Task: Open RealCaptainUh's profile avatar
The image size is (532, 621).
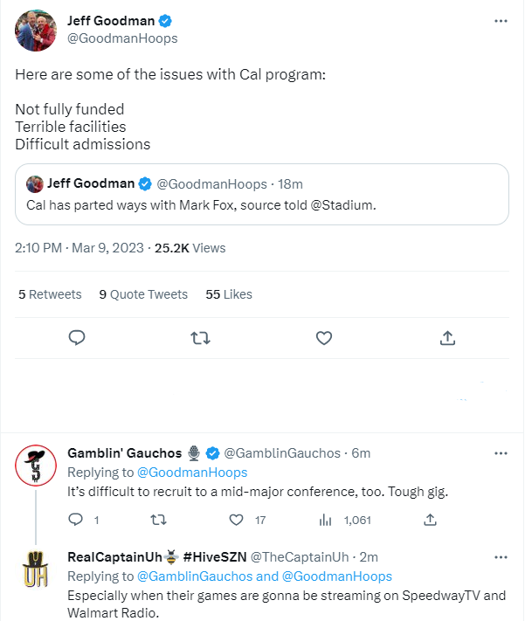Action: [x=36, y=569]
